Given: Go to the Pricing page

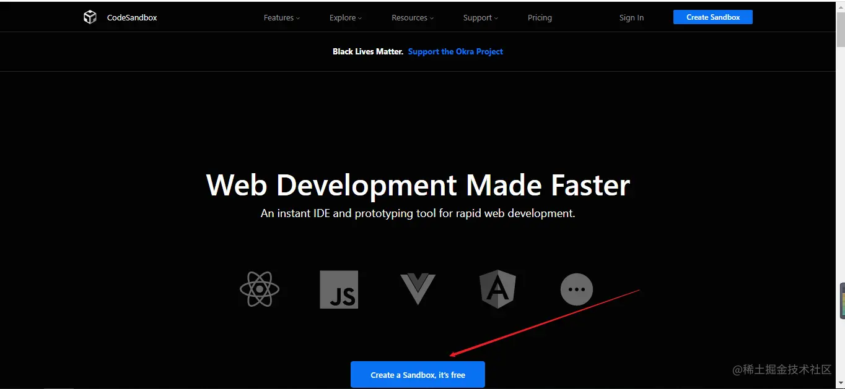Looking at the screenshot, I should pyautogui.click(x=540, y=18).
